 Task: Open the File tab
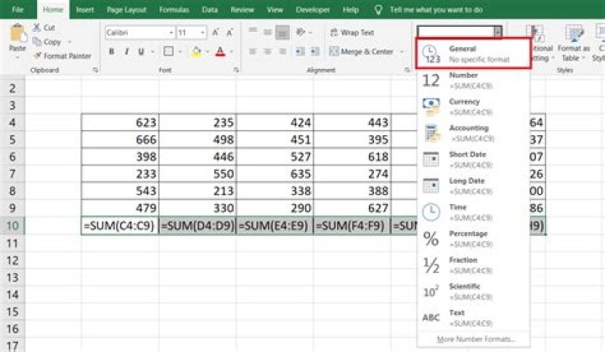point(18,9)
